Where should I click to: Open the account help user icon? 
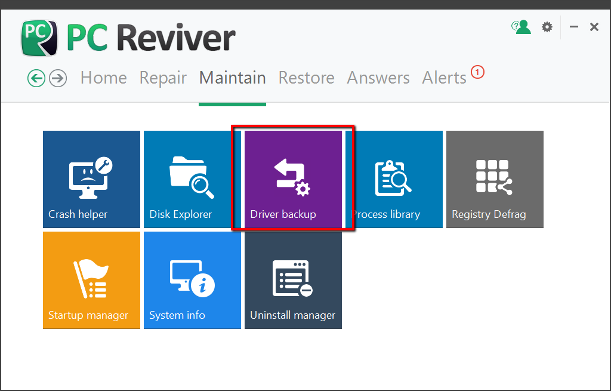click(x=521, y=27)
